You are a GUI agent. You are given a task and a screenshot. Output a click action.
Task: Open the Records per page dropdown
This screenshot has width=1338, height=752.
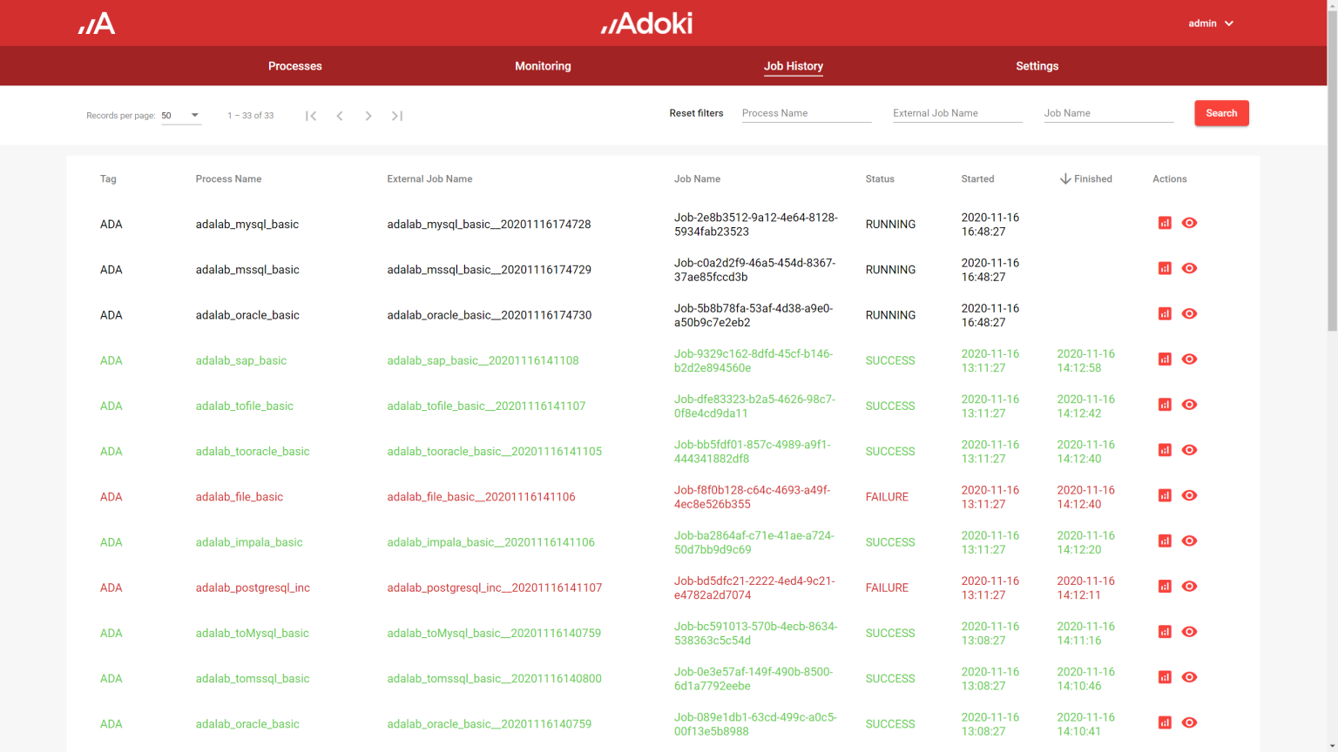[x=181, y=115]
